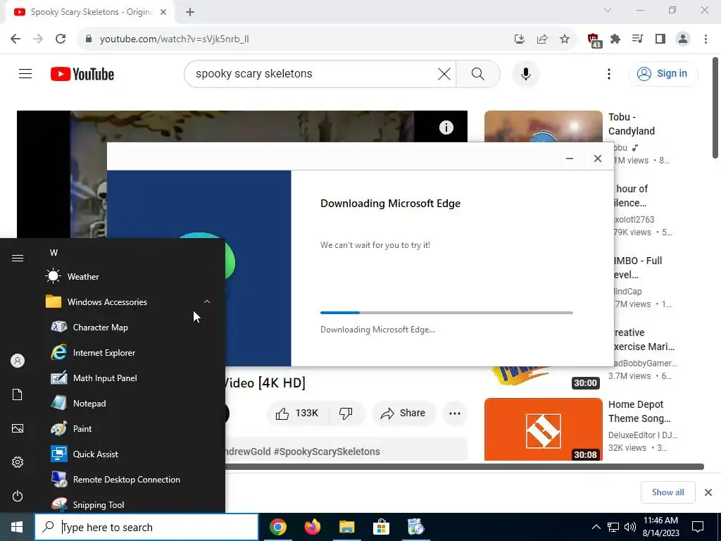The image size is (721, 541).
Task: Click the address bar URL
Action: (175, 39)
